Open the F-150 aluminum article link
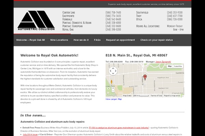The height and width of the screenshot is (136, 205). tap(119, 128)
